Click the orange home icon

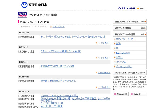(138, 8)
